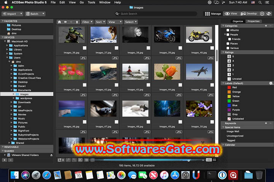This screenshot has height=182, width=274.
Task: Click the slideshow icon in bottom toolbar
Action: pyautogui.click(x=80, y=160)
